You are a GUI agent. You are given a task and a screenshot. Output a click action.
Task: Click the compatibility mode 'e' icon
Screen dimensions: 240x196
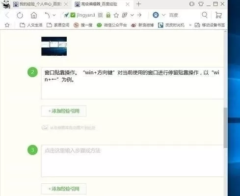pos(125,15)
